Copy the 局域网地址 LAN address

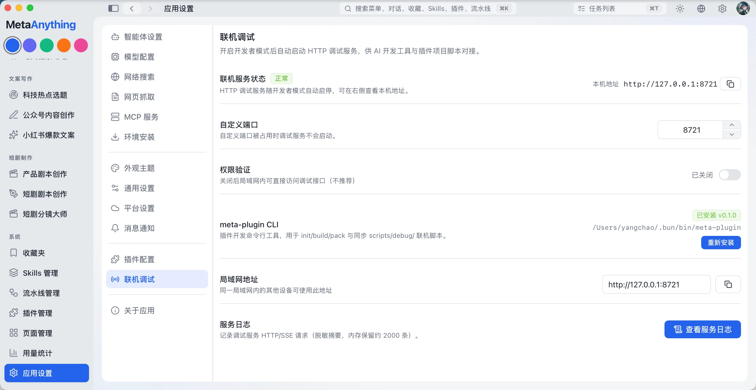click(728, 284)
